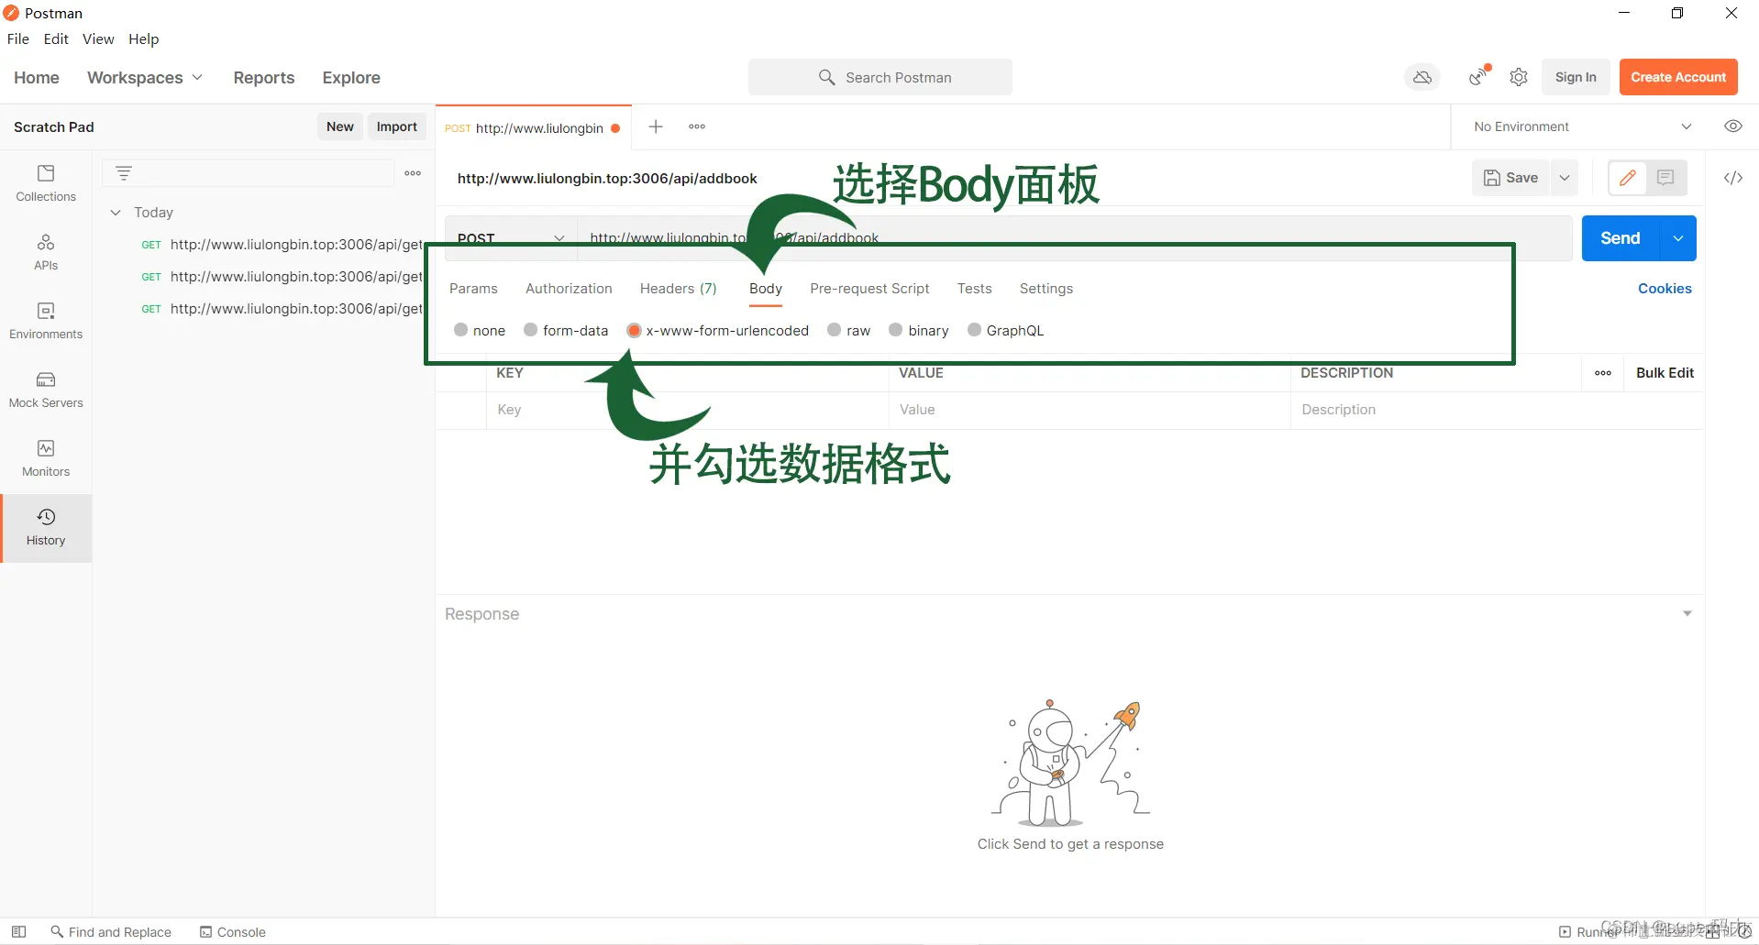
Task: Go to the Home page
Action: [37, 78]
